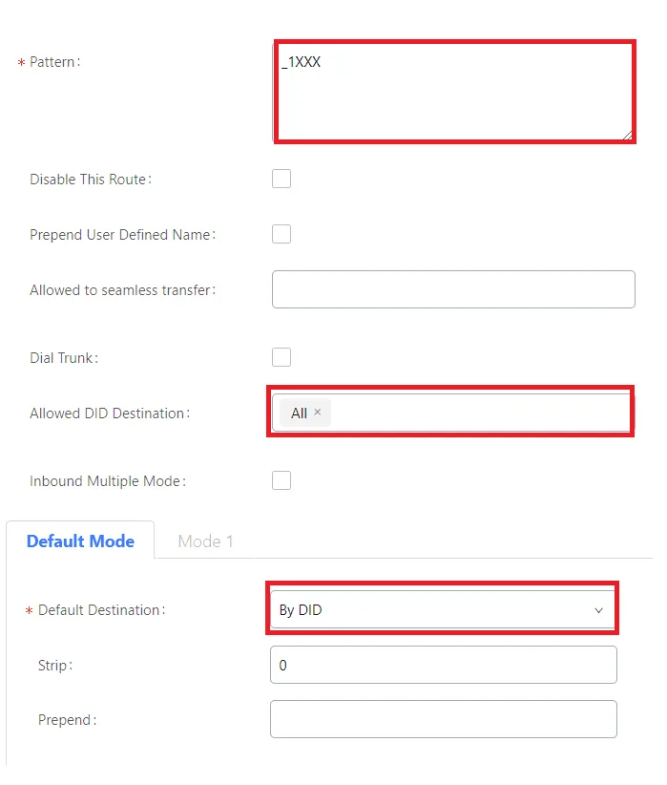This screenshot has width=667, height=785.
Task: Select the "All" tag text
Action: click(x=299, y=413)
